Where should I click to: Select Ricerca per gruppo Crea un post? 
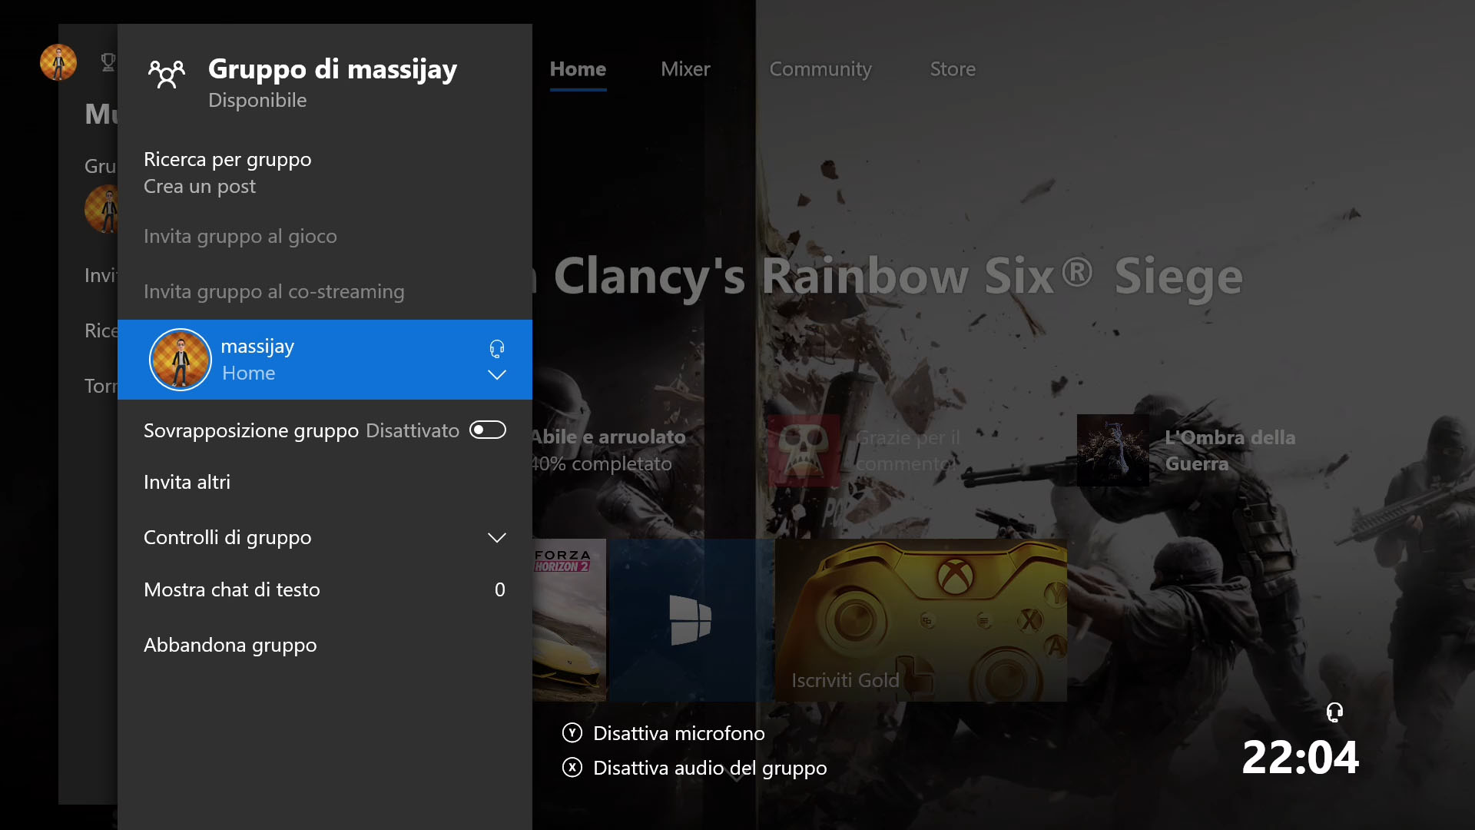(325, 173)
